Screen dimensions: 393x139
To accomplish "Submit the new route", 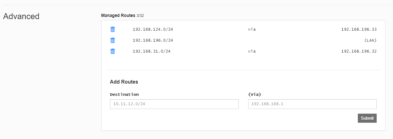I will click(x=367, y=118).
